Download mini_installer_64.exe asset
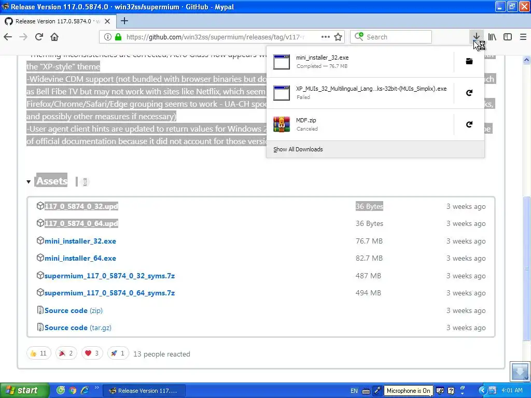Viewport: 531px width, 398px height. tap(80, 258)
